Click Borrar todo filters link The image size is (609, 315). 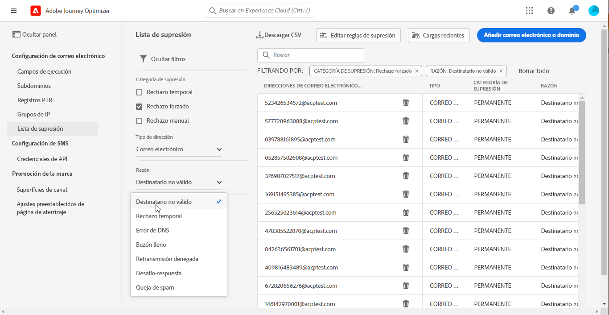pyautogui.click(x=534, y=71)
